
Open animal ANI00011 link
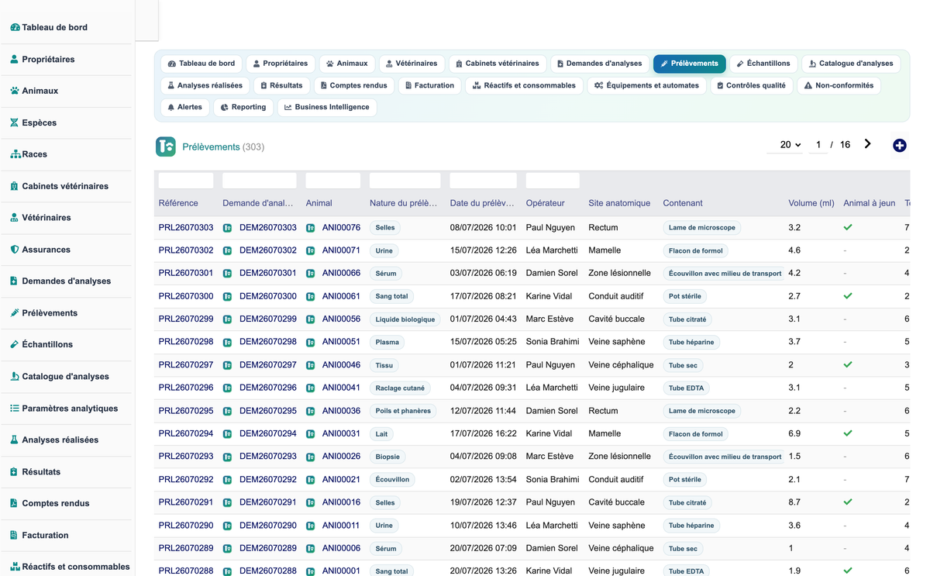[x=341, y=526]
